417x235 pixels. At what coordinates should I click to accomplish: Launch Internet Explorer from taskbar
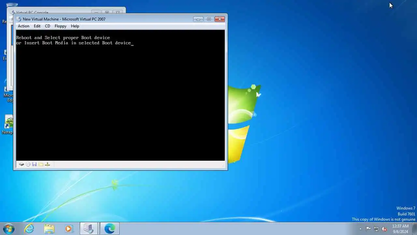(x=29, y=229)
